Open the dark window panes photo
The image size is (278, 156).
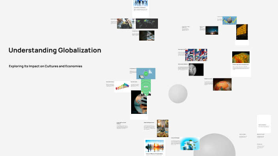(147, 35)
